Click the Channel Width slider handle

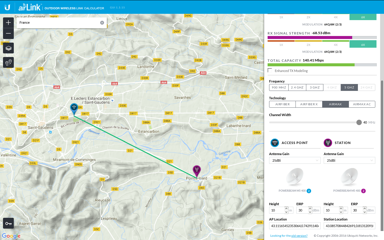click(359, 122)
